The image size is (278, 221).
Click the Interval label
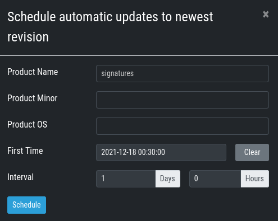(20, 177)
